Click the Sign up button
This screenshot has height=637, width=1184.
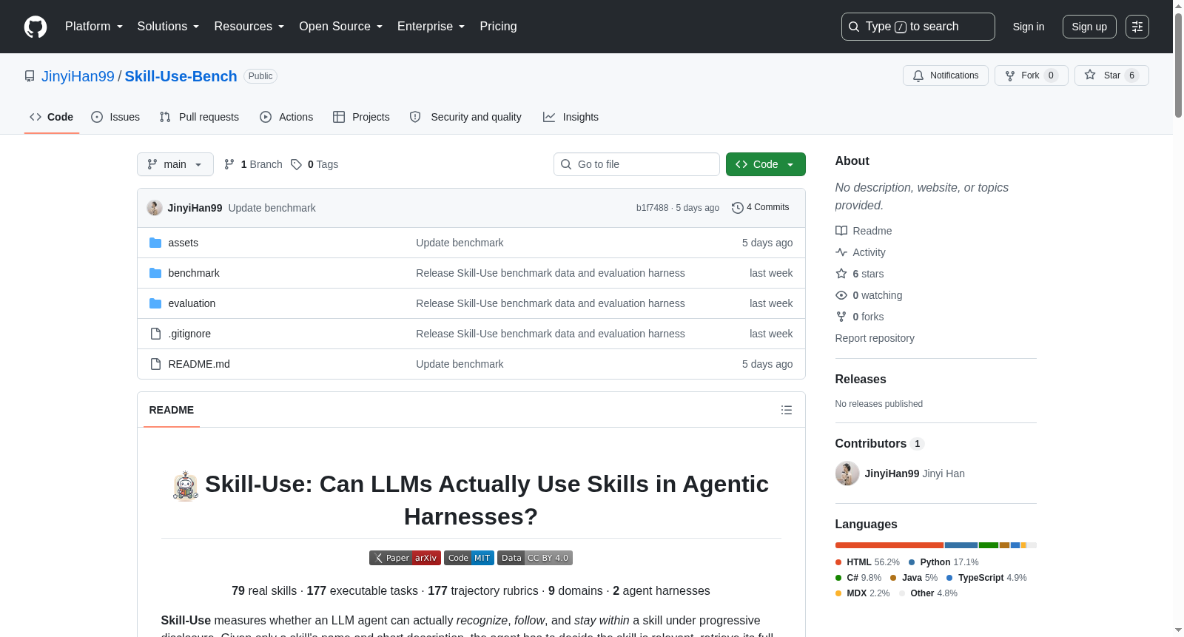tap(1089, 27)
